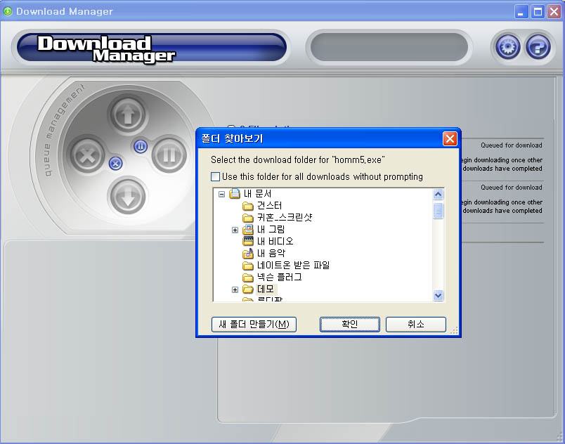The image size is (565, 444).
Task: Click the 새 폴더 만들기 button
Action: 254,324
